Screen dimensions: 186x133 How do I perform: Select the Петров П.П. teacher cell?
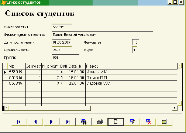(131, 78)
